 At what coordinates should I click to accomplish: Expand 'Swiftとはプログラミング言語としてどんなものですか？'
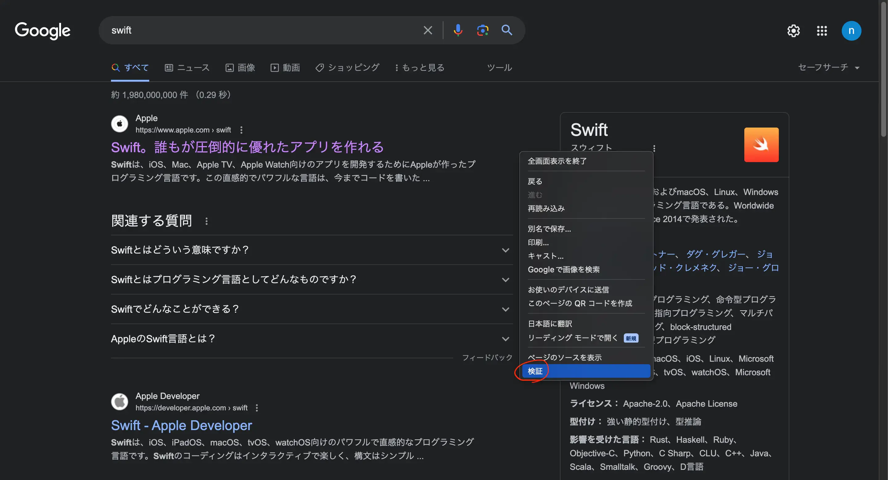312,280
